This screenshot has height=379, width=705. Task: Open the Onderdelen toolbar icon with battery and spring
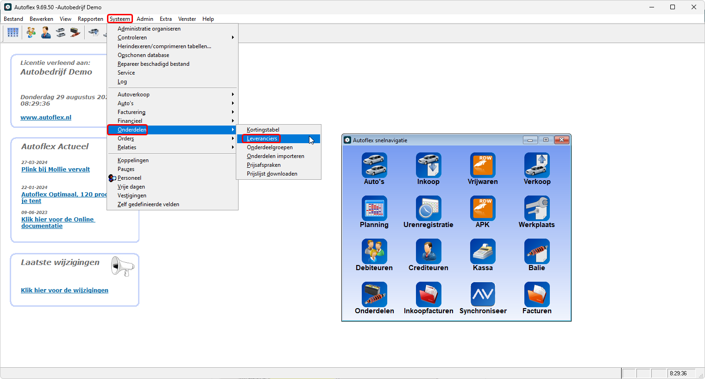point(76,32)
